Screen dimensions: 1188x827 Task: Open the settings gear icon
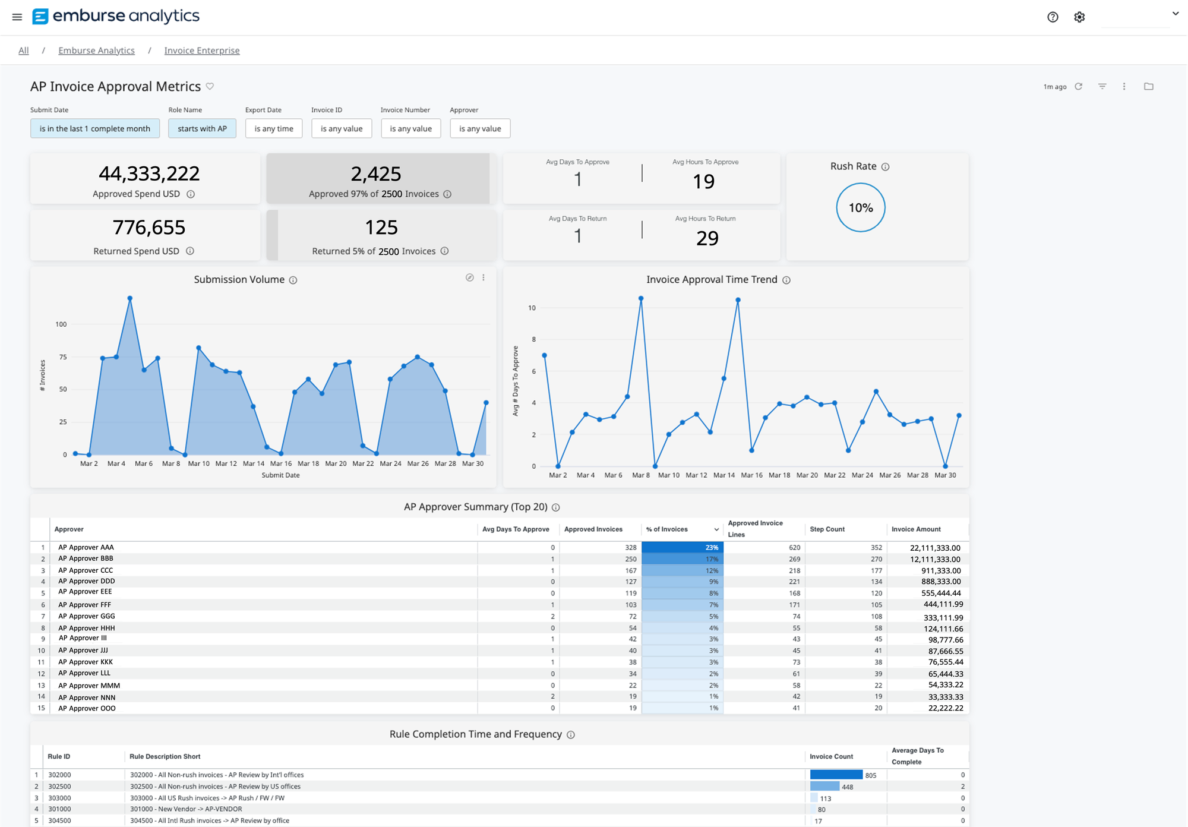point(1079,17)
